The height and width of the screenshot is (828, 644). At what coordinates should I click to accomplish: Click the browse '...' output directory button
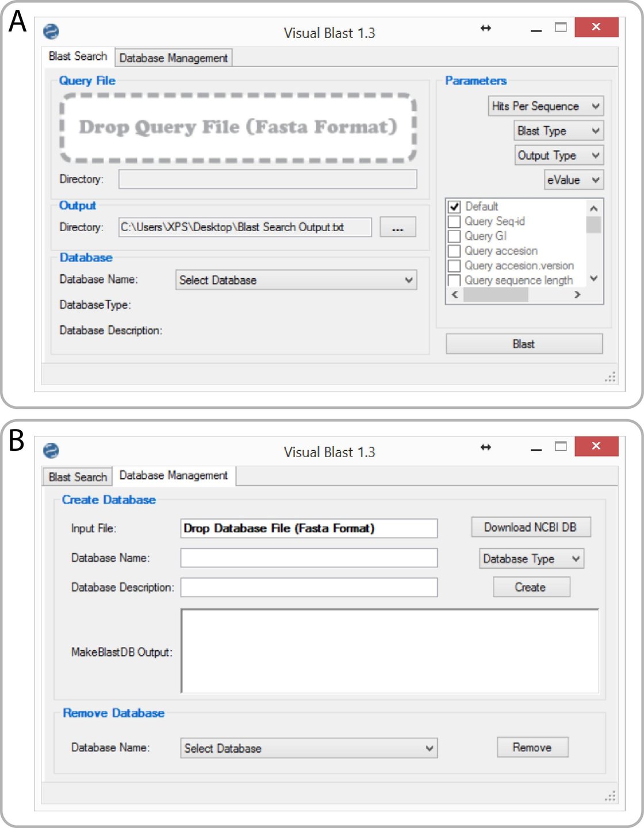pos(397,227)
